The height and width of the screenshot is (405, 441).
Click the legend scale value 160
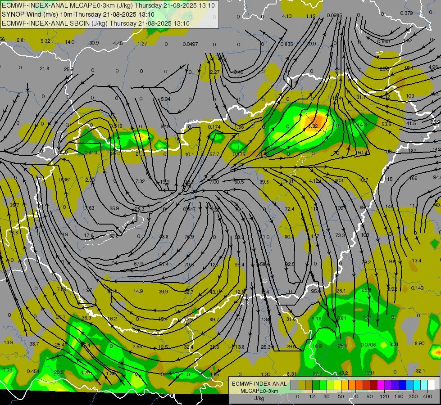[x=399, y=396]
